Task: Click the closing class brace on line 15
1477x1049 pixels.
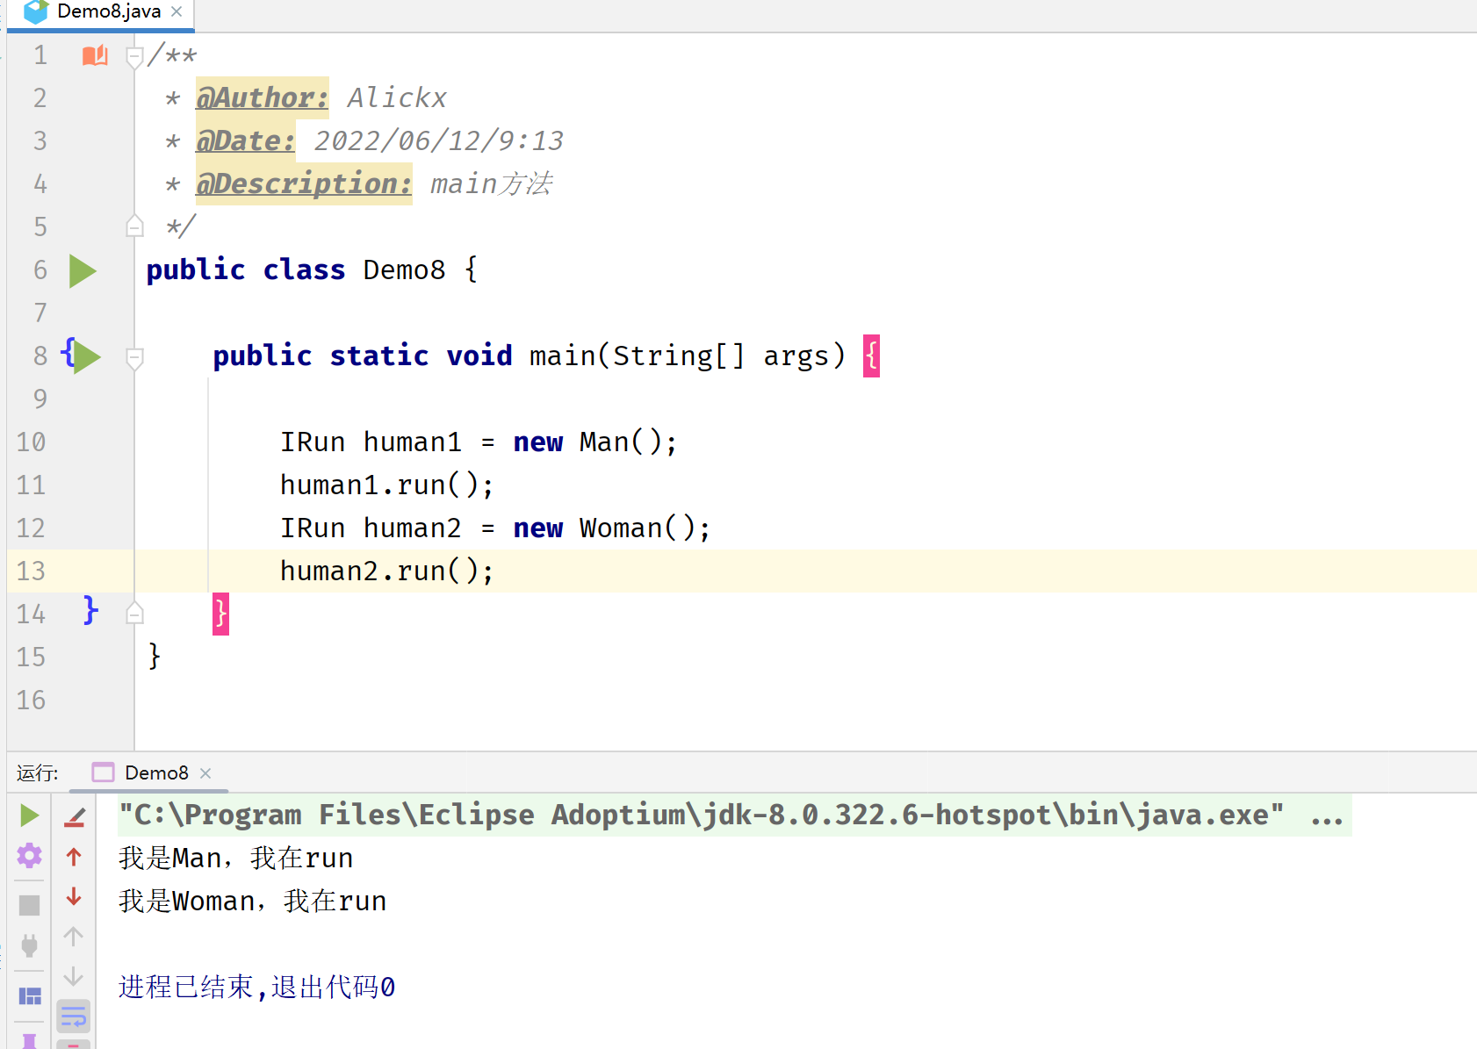Action: click(x=155, y=657)
